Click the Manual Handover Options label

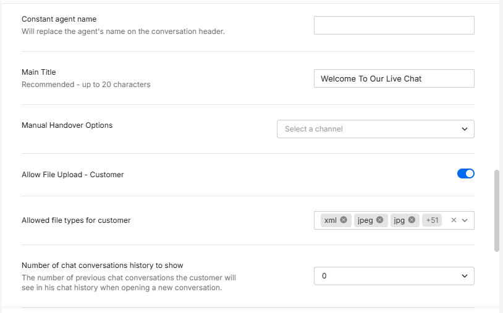(x=67, y=125)
